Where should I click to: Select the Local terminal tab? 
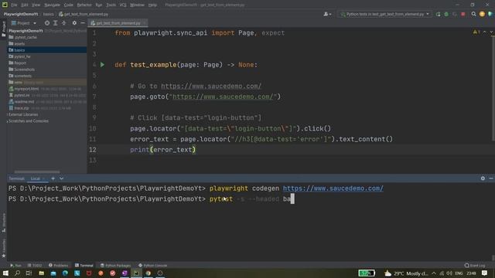(x=36, y=178)
